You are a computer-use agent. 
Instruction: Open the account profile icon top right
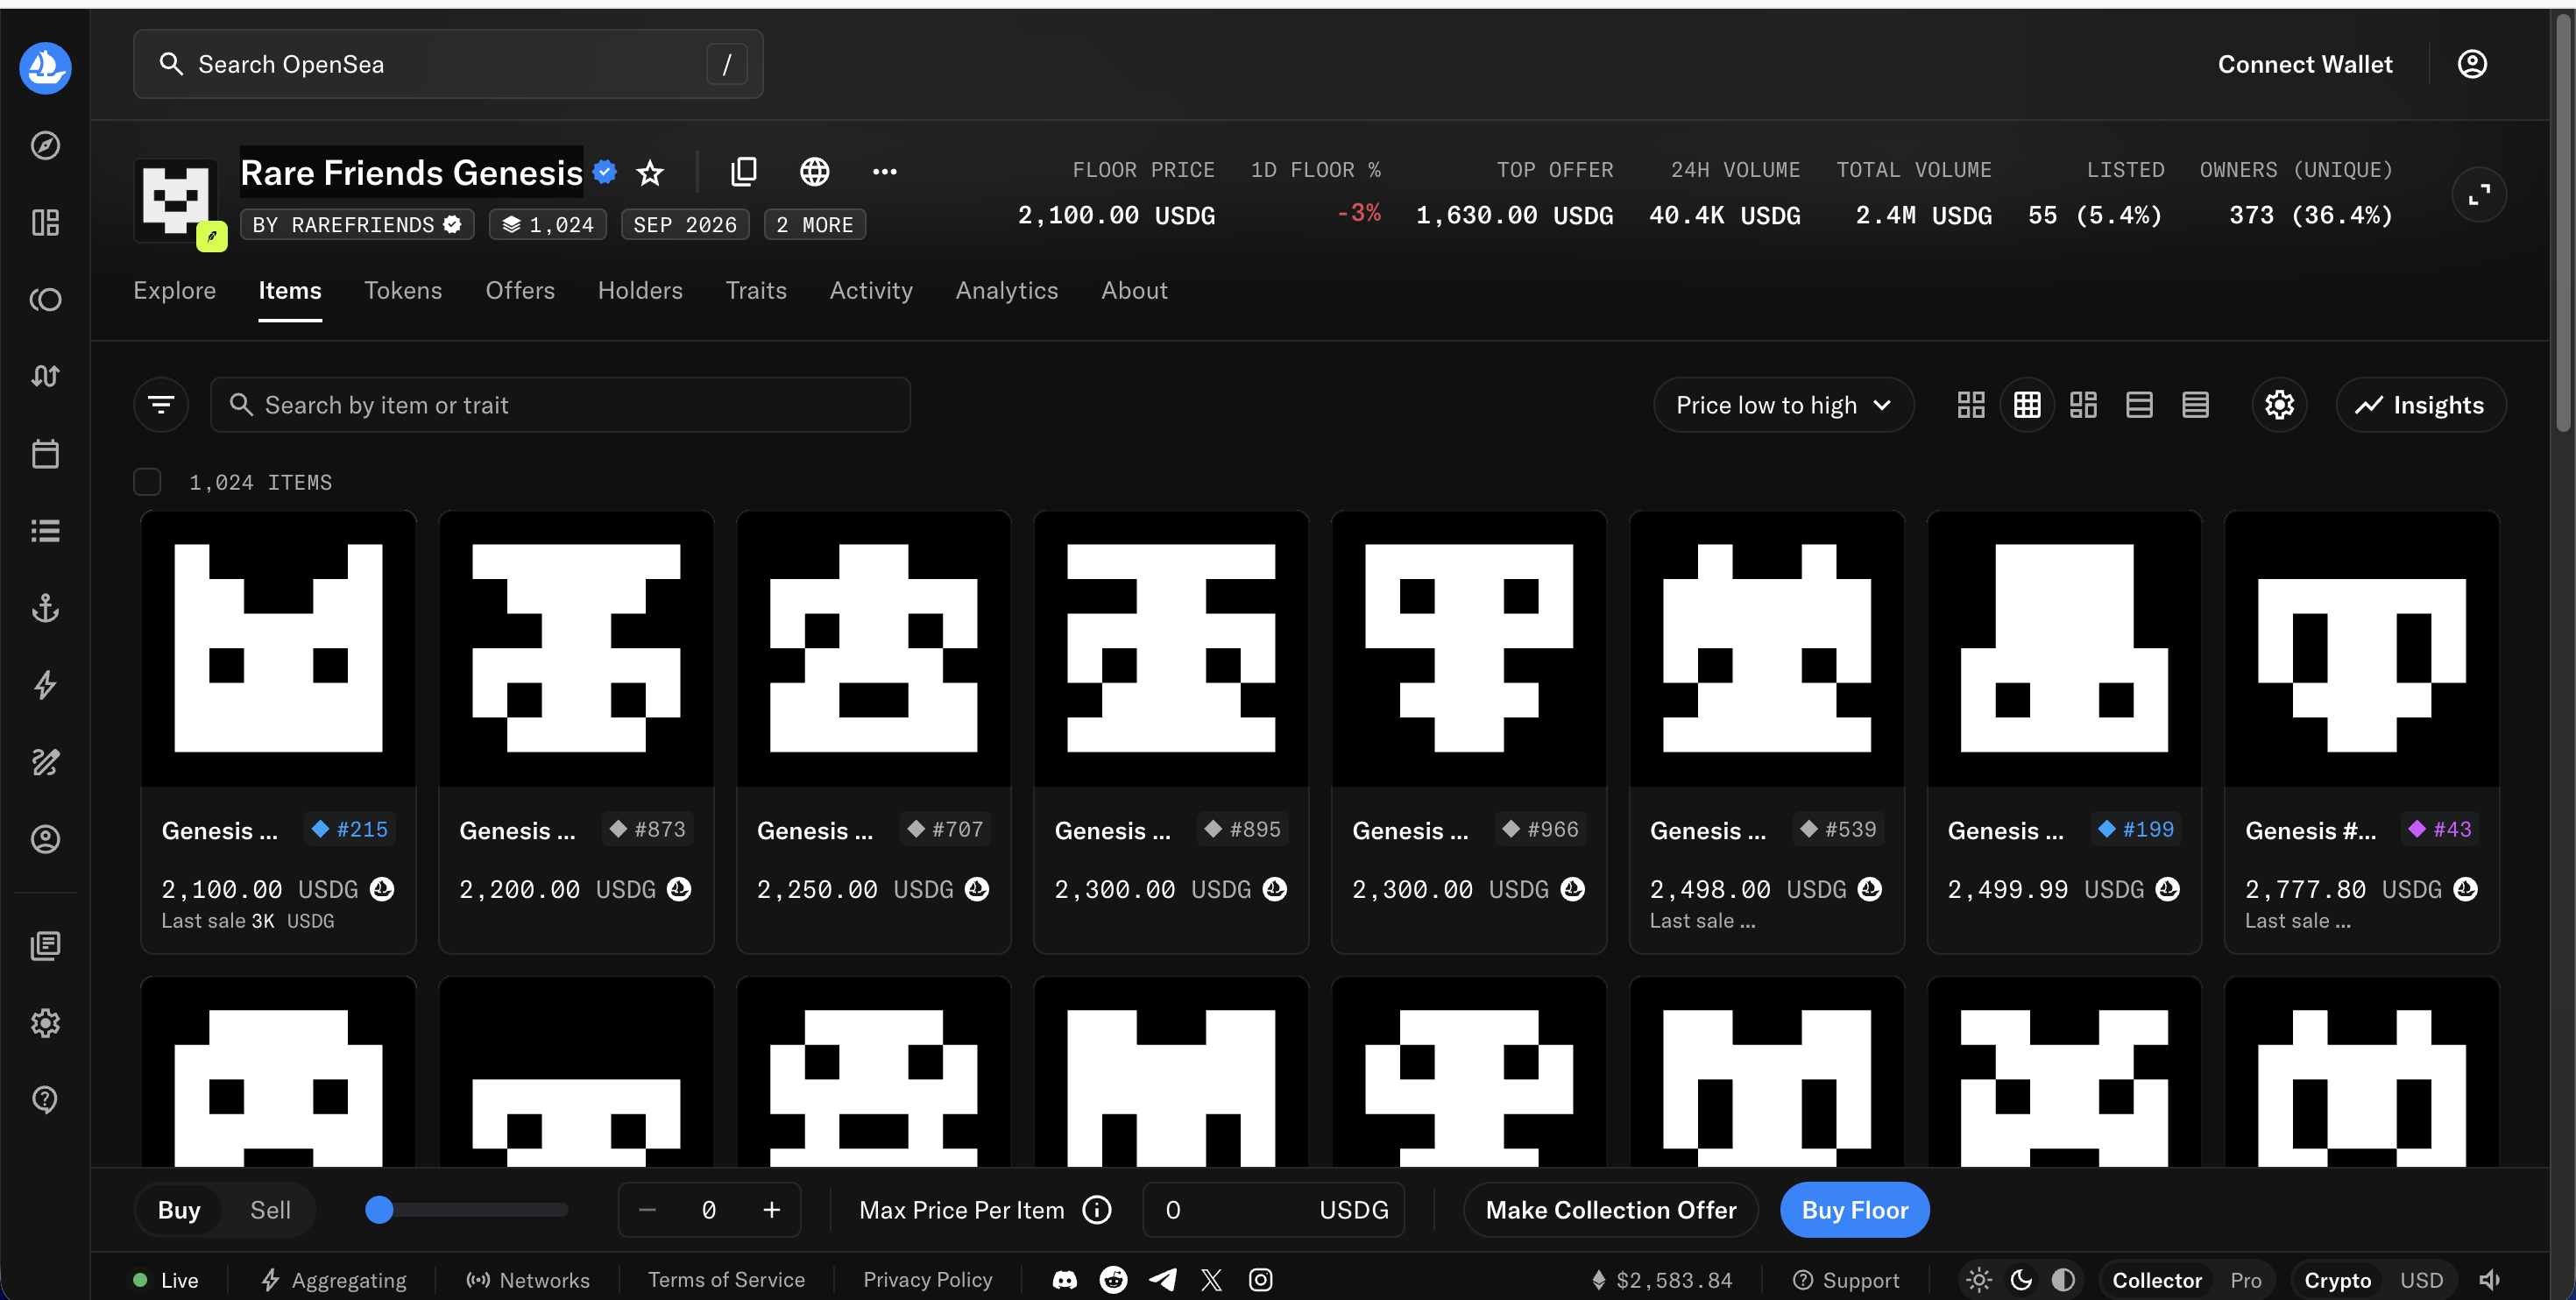coord(2471,64)
